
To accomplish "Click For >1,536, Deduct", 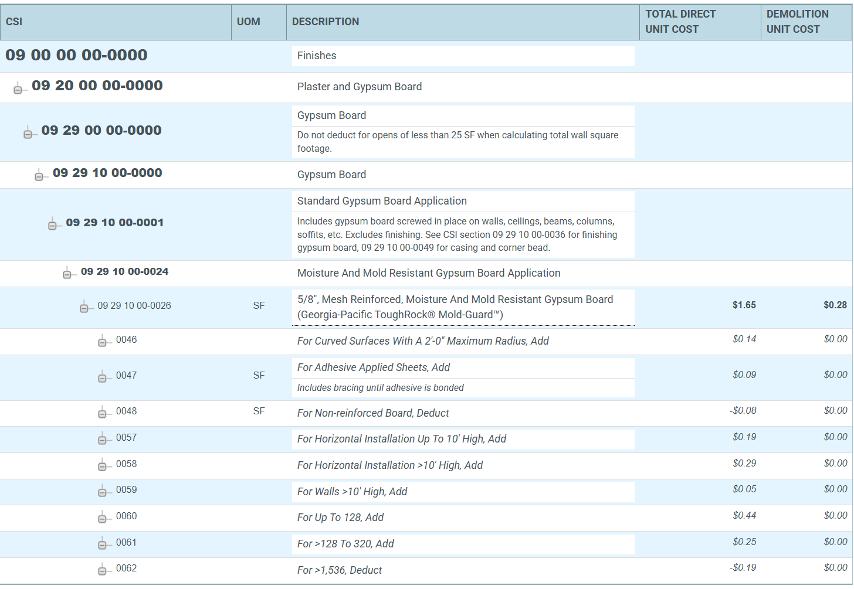I will [340, 570].
